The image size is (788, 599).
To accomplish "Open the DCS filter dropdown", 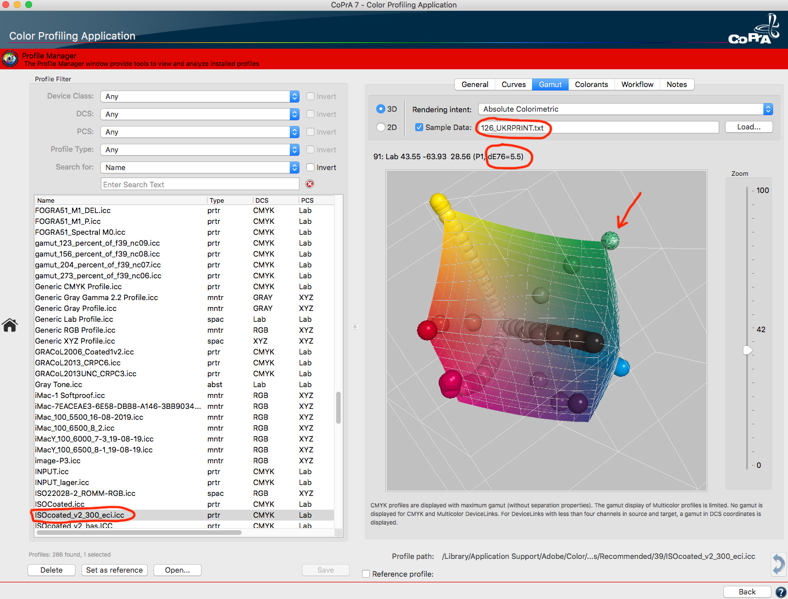I will (x=200, y=114).
